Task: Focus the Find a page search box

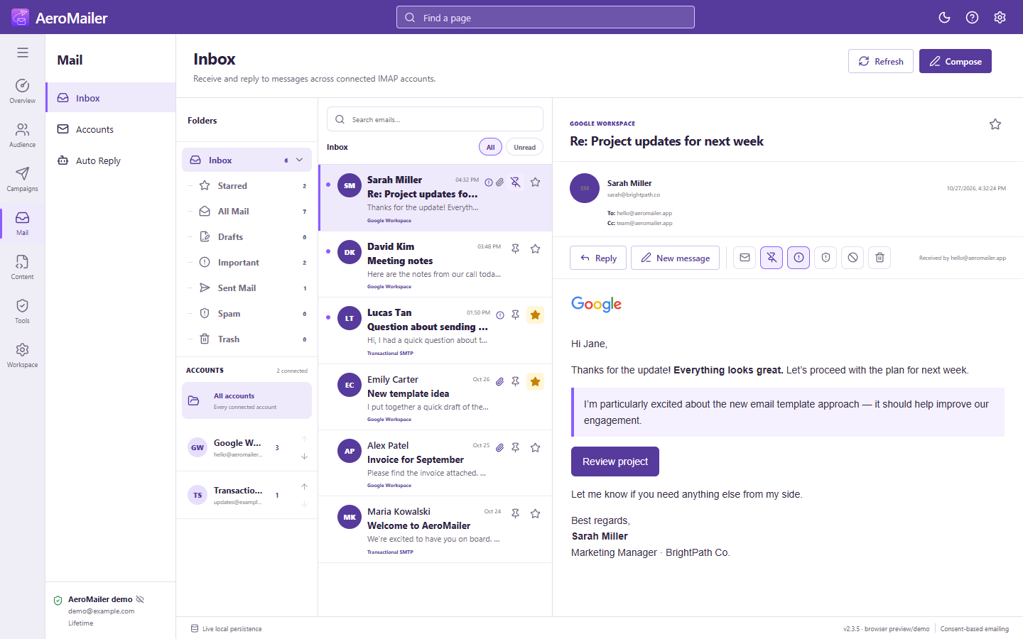Action: (546, 18)
